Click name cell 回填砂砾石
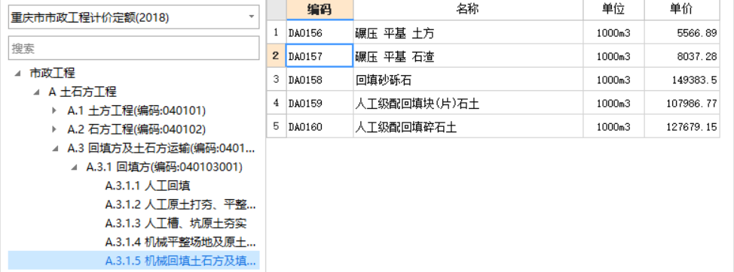The height and width of the screenshot is (272, 734). [x=468, y=80]
